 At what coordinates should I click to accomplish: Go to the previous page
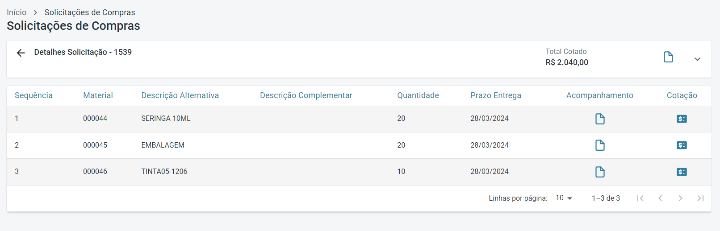(x=660, y=198)
